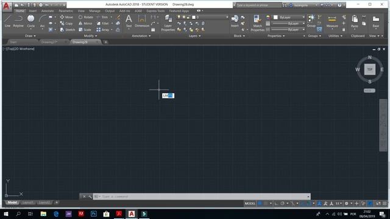Image resolution: width=390 pixels, height=219 pixels.
Task: Toggle clean screen at status bar end
Action: (378, 203)
